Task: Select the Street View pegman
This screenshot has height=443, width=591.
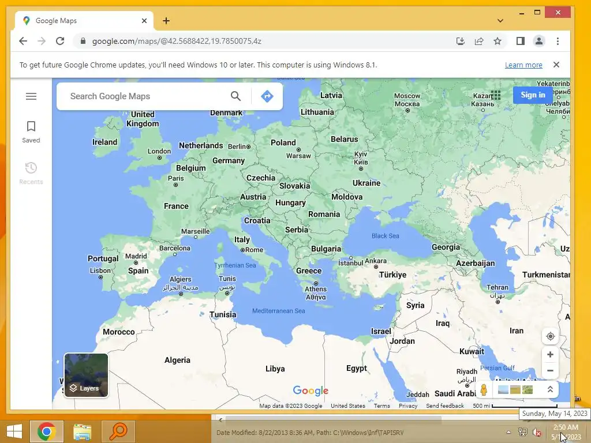Action: click(484, 389)
